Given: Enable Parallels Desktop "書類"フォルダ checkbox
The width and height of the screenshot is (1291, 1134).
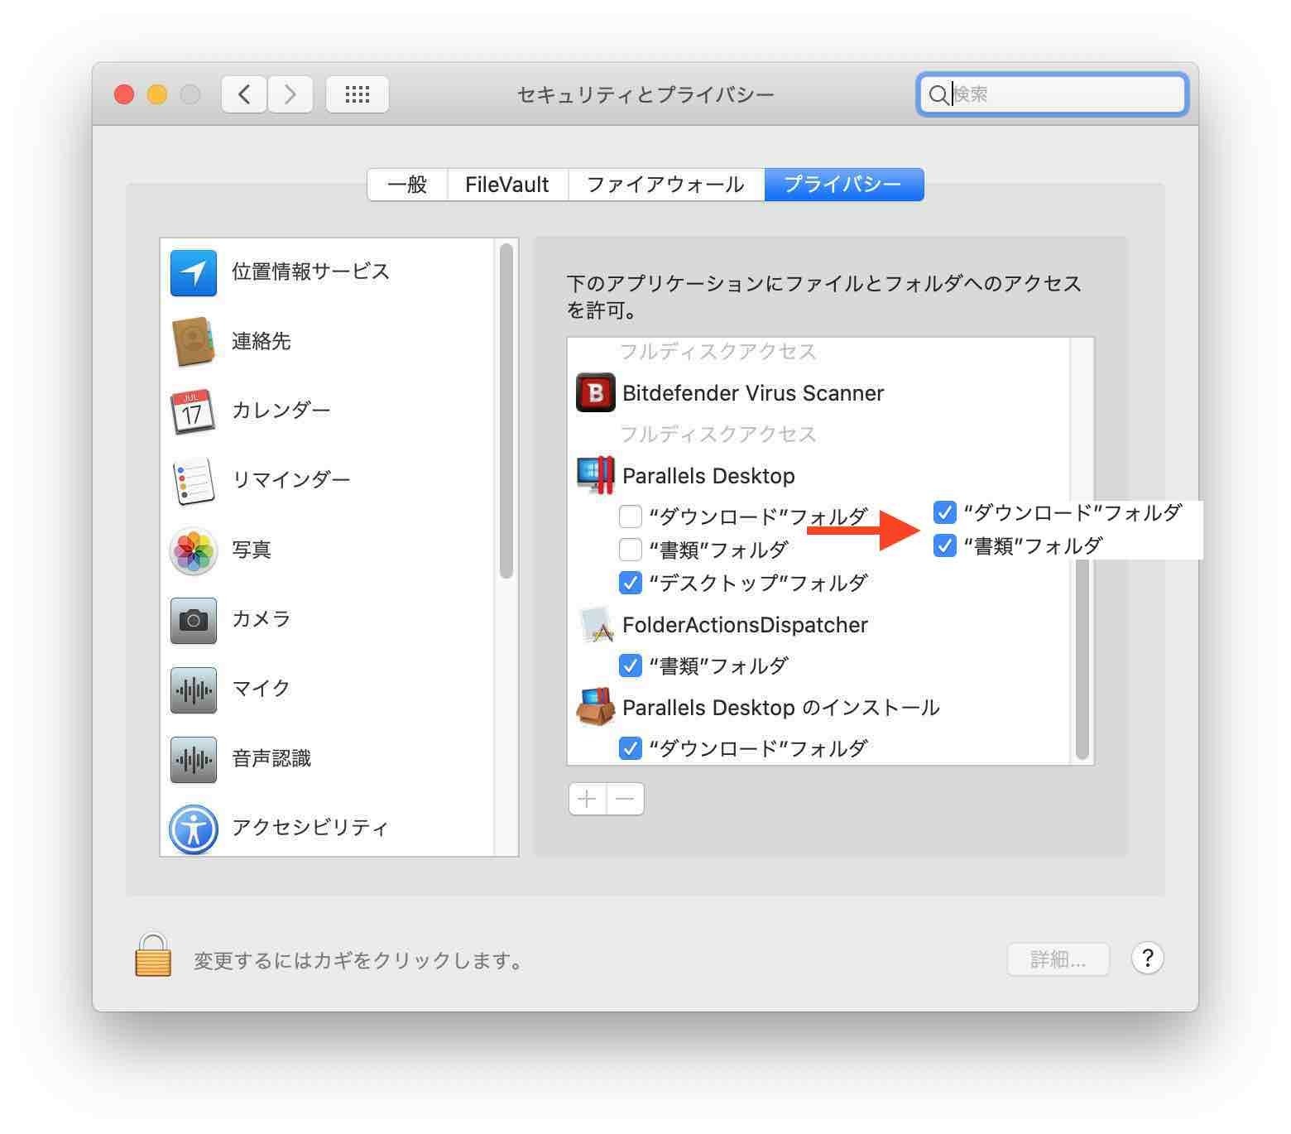Looking at the screenshot, I should [631, 550].
